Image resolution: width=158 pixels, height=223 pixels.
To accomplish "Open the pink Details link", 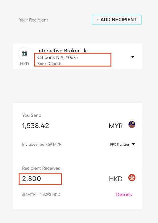I will pyautogui.click(x=124, y=194).
